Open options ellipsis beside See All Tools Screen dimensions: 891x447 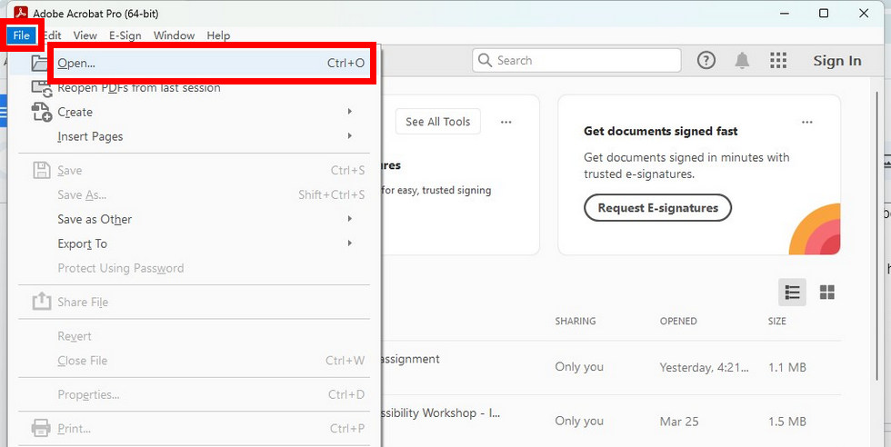(506, 122)
